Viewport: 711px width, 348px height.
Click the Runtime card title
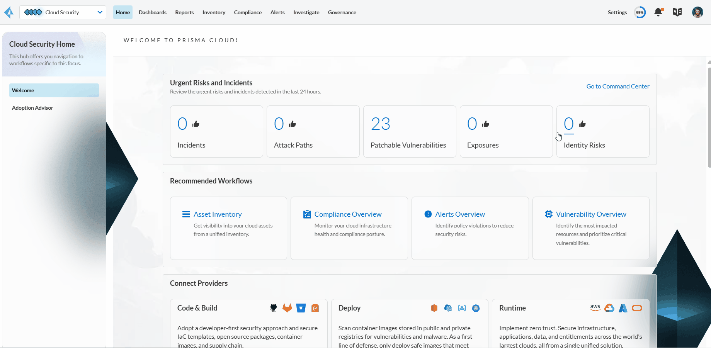tap(512, 308)
